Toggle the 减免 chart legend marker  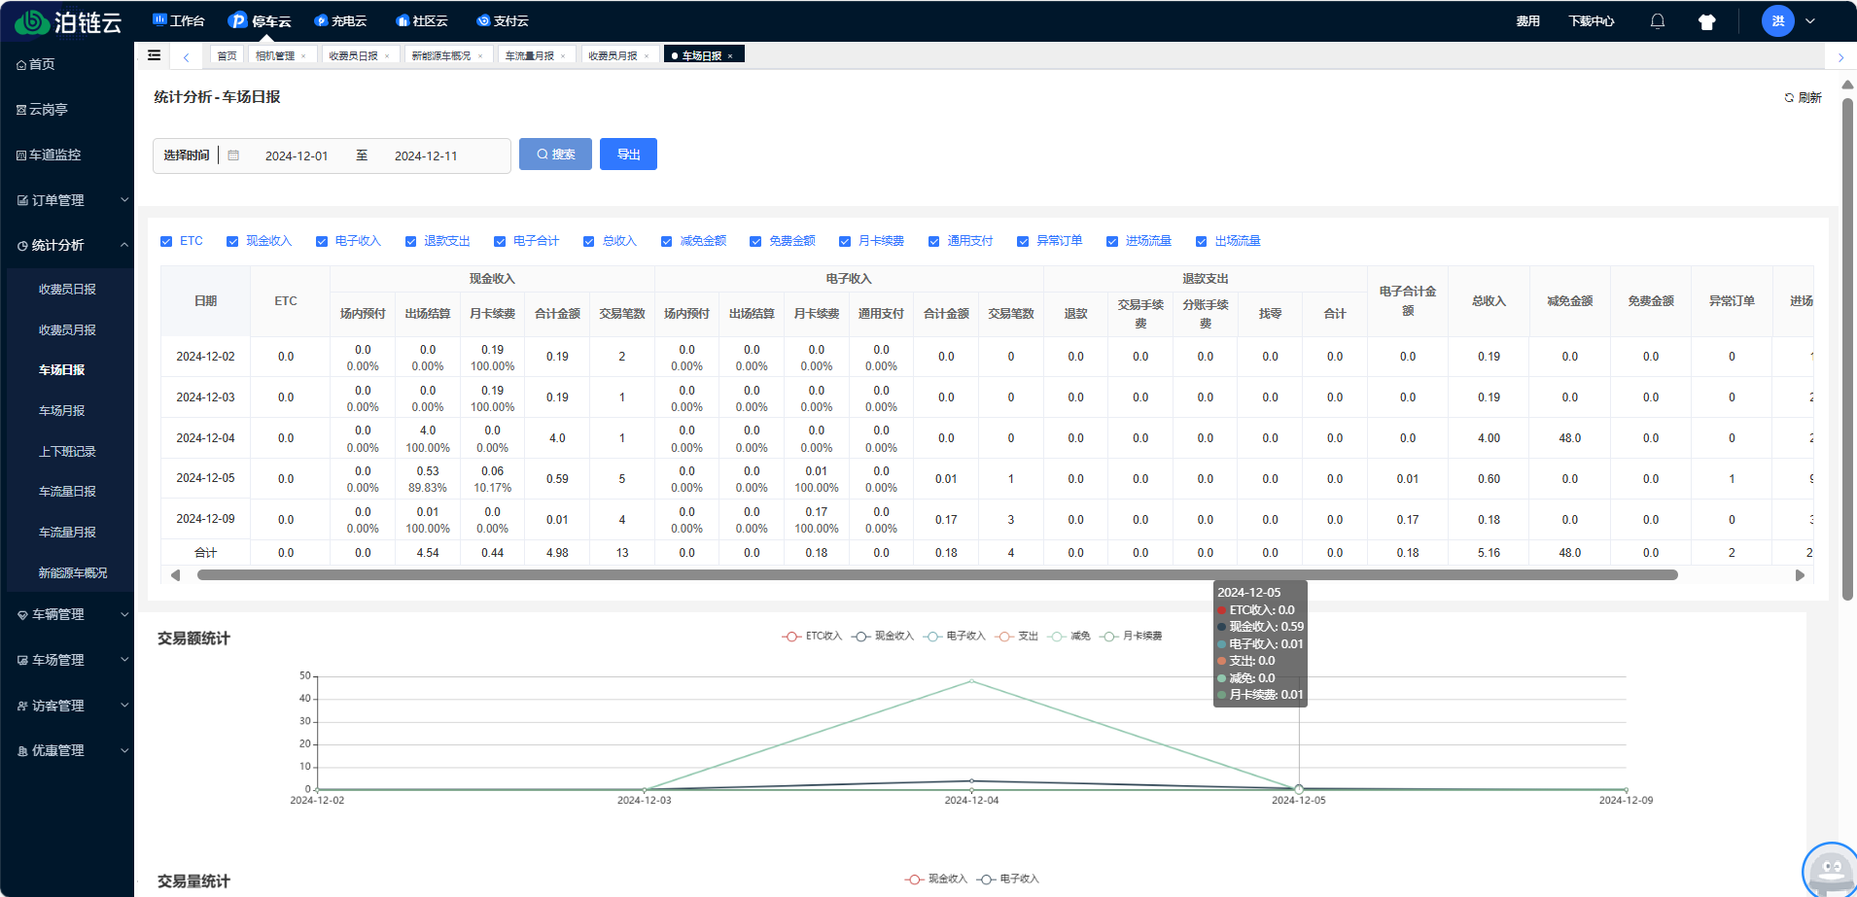1057,637
